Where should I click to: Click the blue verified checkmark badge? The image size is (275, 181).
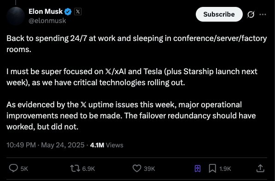68,12
